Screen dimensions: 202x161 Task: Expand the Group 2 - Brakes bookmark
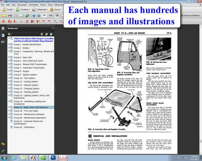9,48
